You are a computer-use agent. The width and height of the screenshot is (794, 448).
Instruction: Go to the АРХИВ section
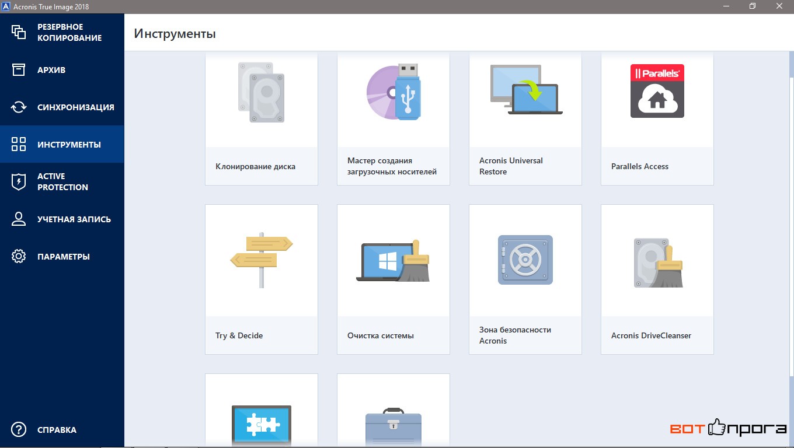pyautogui.click(x=51, y=69)
